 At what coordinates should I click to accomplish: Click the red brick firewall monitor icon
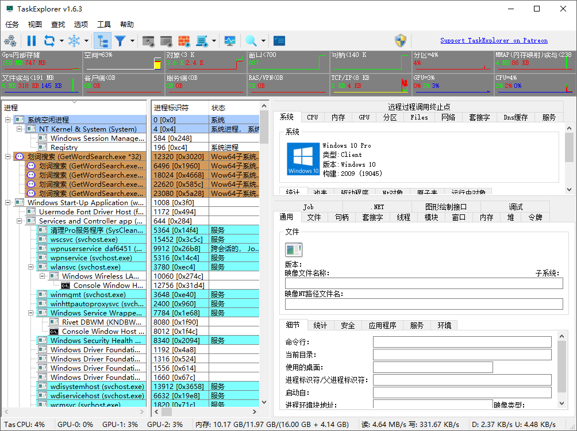tap(184, 41)
